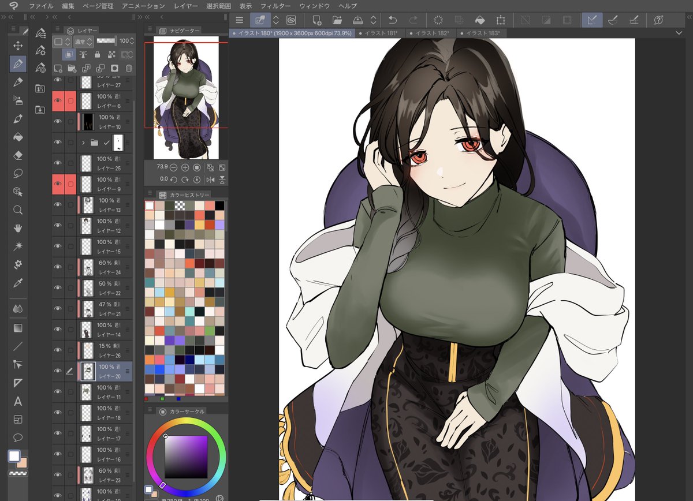Select the Eyedropper tool
Image resolution: width=693 pixels, height=501 pixels.
pos(18,283)
